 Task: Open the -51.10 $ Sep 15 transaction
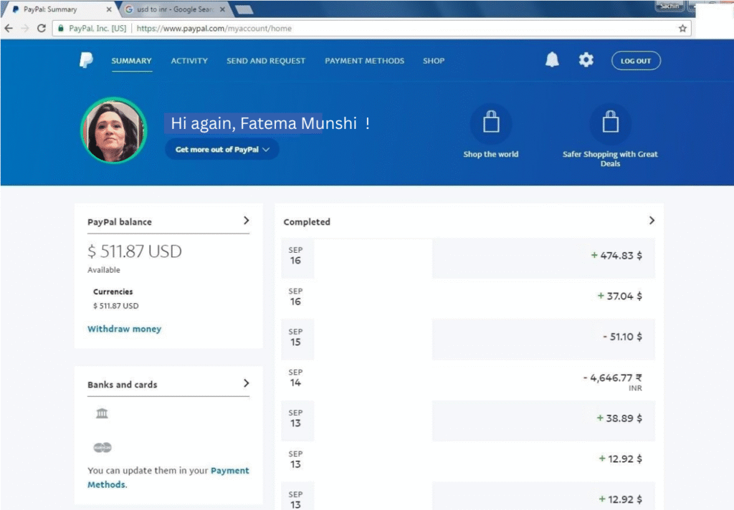468,340
